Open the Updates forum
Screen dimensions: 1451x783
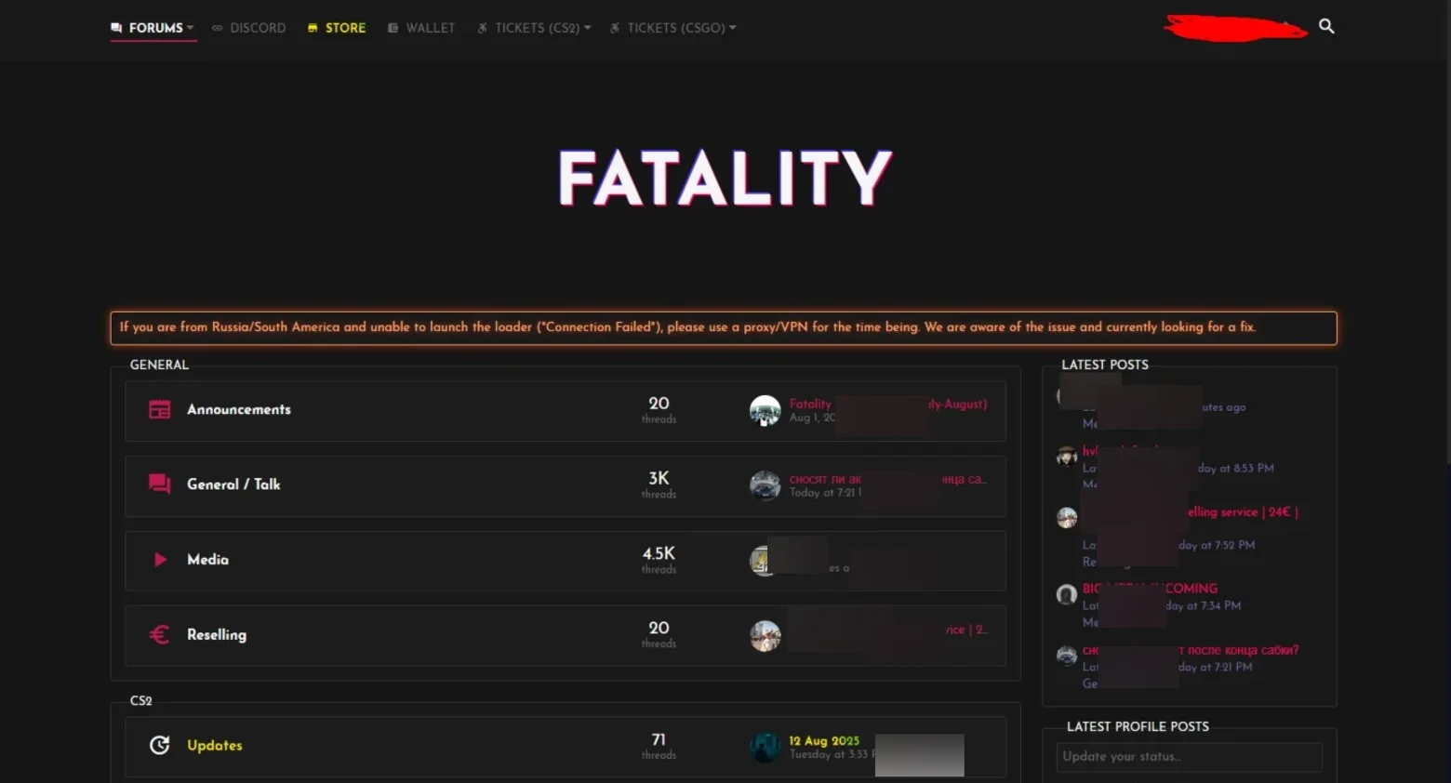pyautogui.click(x=215, y=746)
